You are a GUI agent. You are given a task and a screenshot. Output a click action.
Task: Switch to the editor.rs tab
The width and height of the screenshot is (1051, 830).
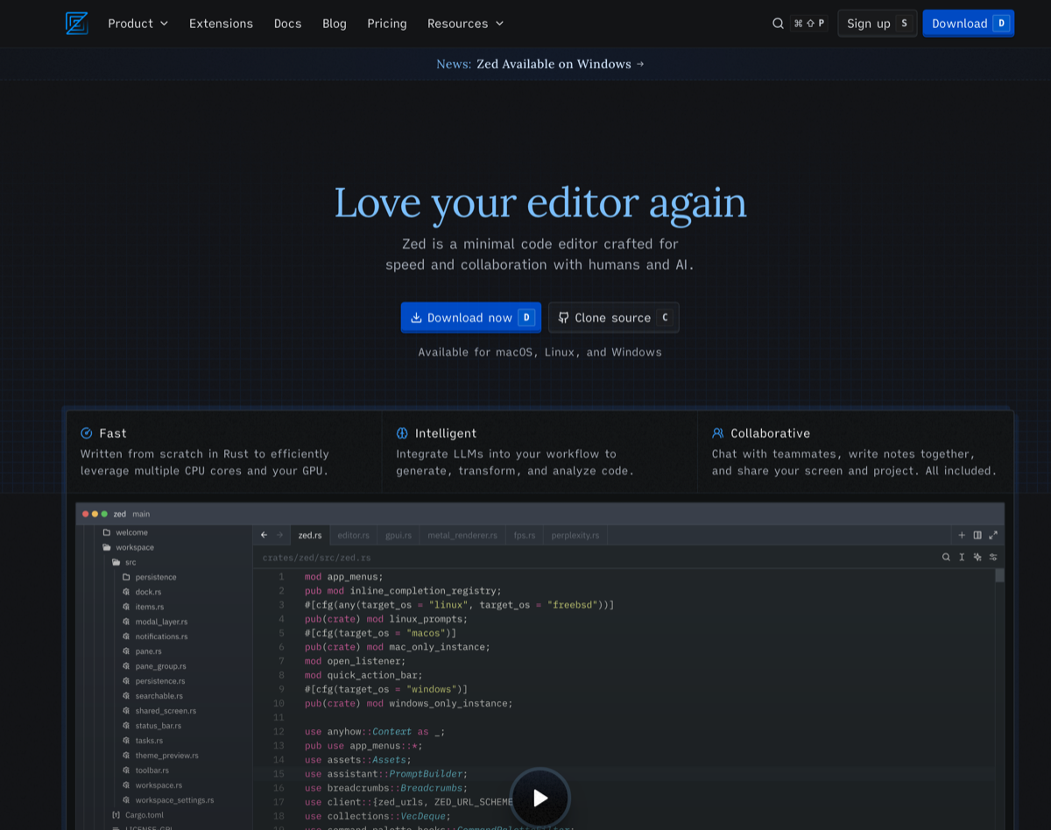(x=353, y=535)
